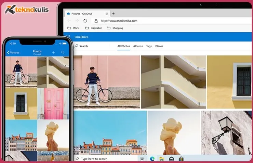Open the Shopping bookmarks folder
This screenshot has height=163, width=253.
coord(115,28)
